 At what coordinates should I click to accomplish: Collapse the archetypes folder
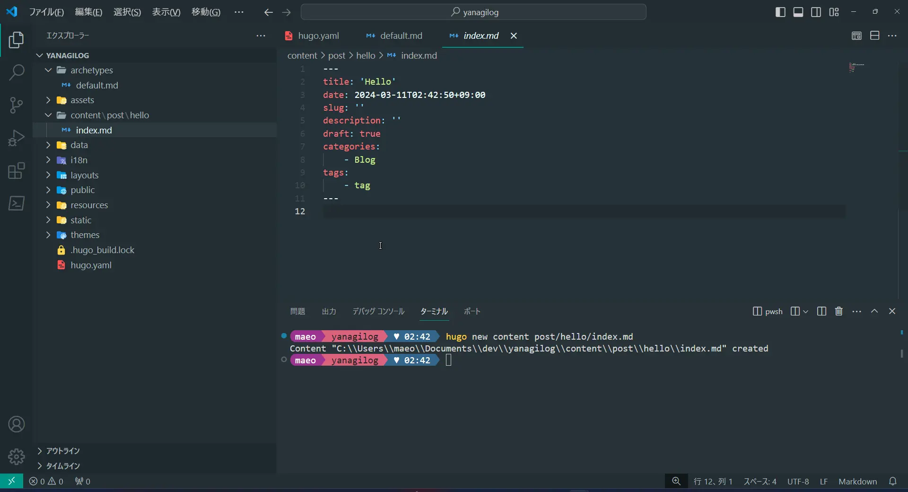click(91, 70)
